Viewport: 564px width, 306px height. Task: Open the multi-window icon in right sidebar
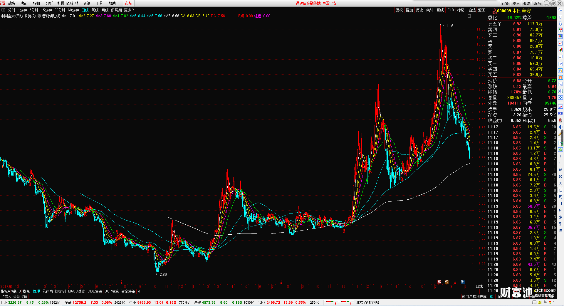coord(560,57)
